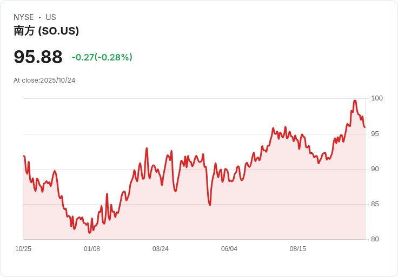Click the right end of the red price line
The width and height of the screenshot is (398, 277).
365,127
